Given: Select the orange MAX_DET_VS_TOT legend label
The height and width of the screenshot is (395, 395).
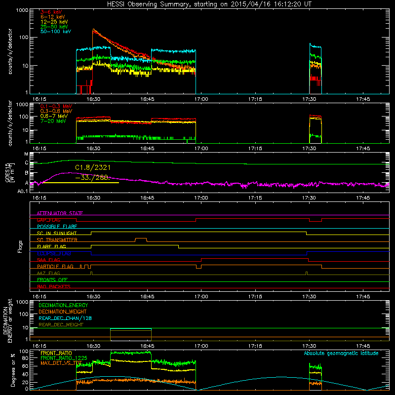Looking at the screenshot, I should (x=61, y=363).
